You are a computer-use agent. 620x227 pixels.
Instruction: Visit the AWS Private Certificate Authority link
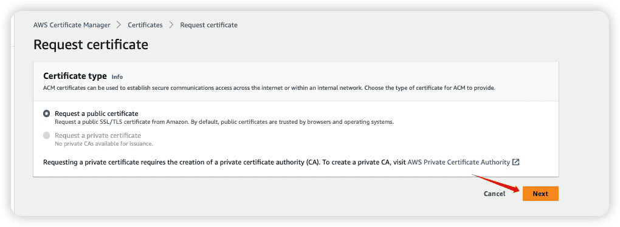point(459,162)
